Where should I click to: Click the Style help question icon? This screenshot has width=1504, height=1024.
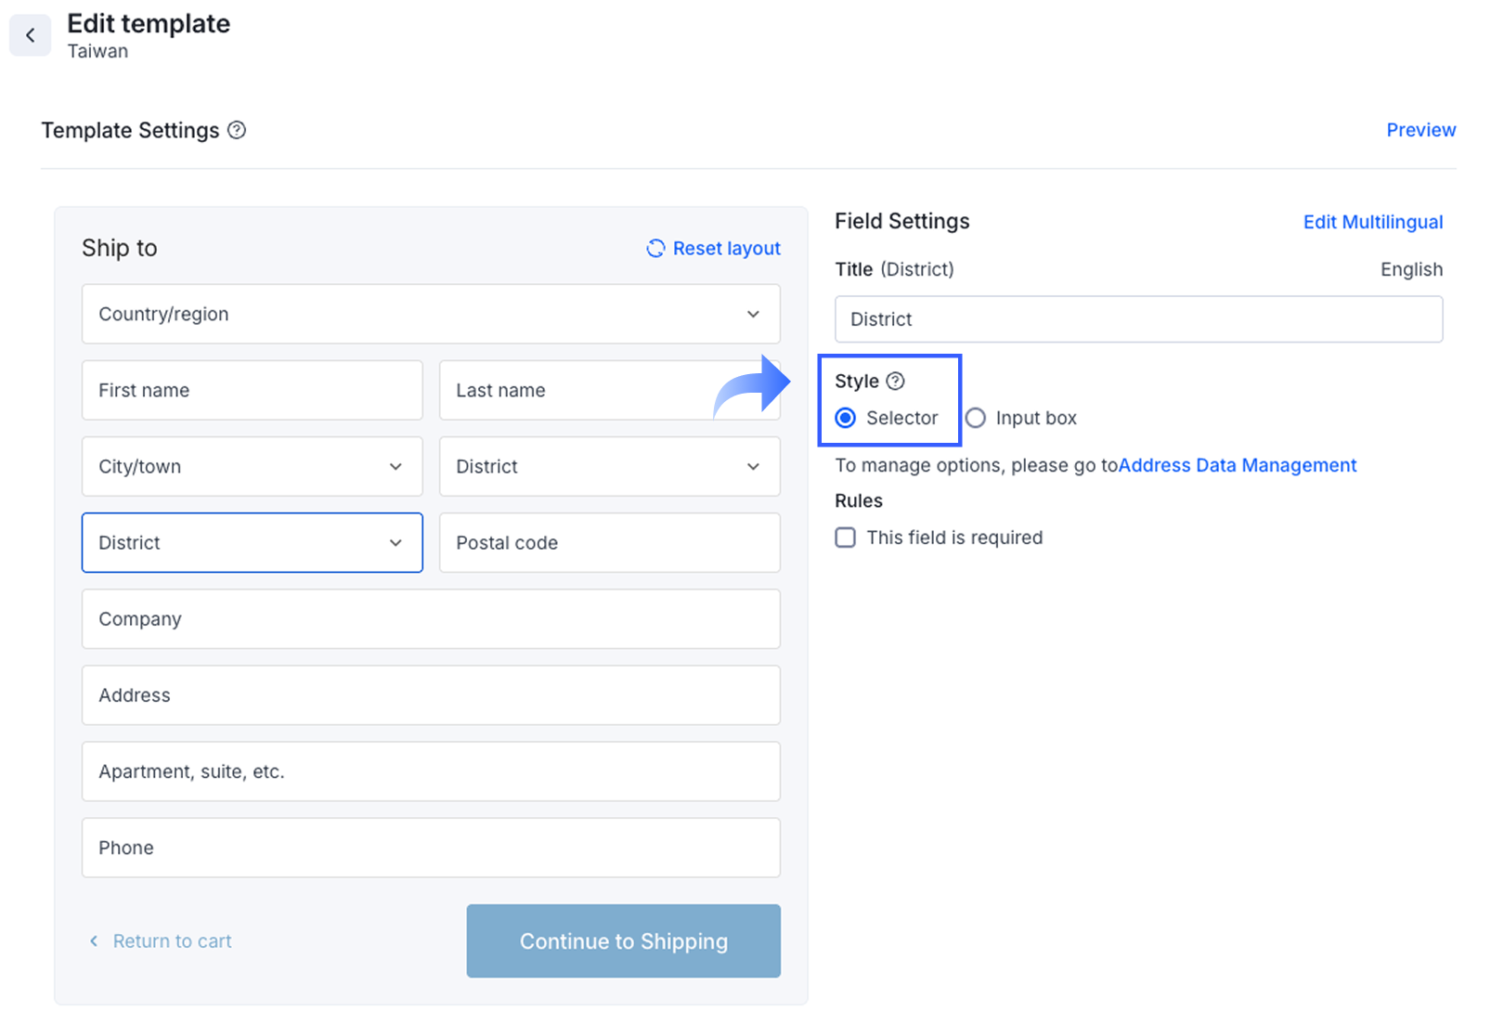coord(895,381)
